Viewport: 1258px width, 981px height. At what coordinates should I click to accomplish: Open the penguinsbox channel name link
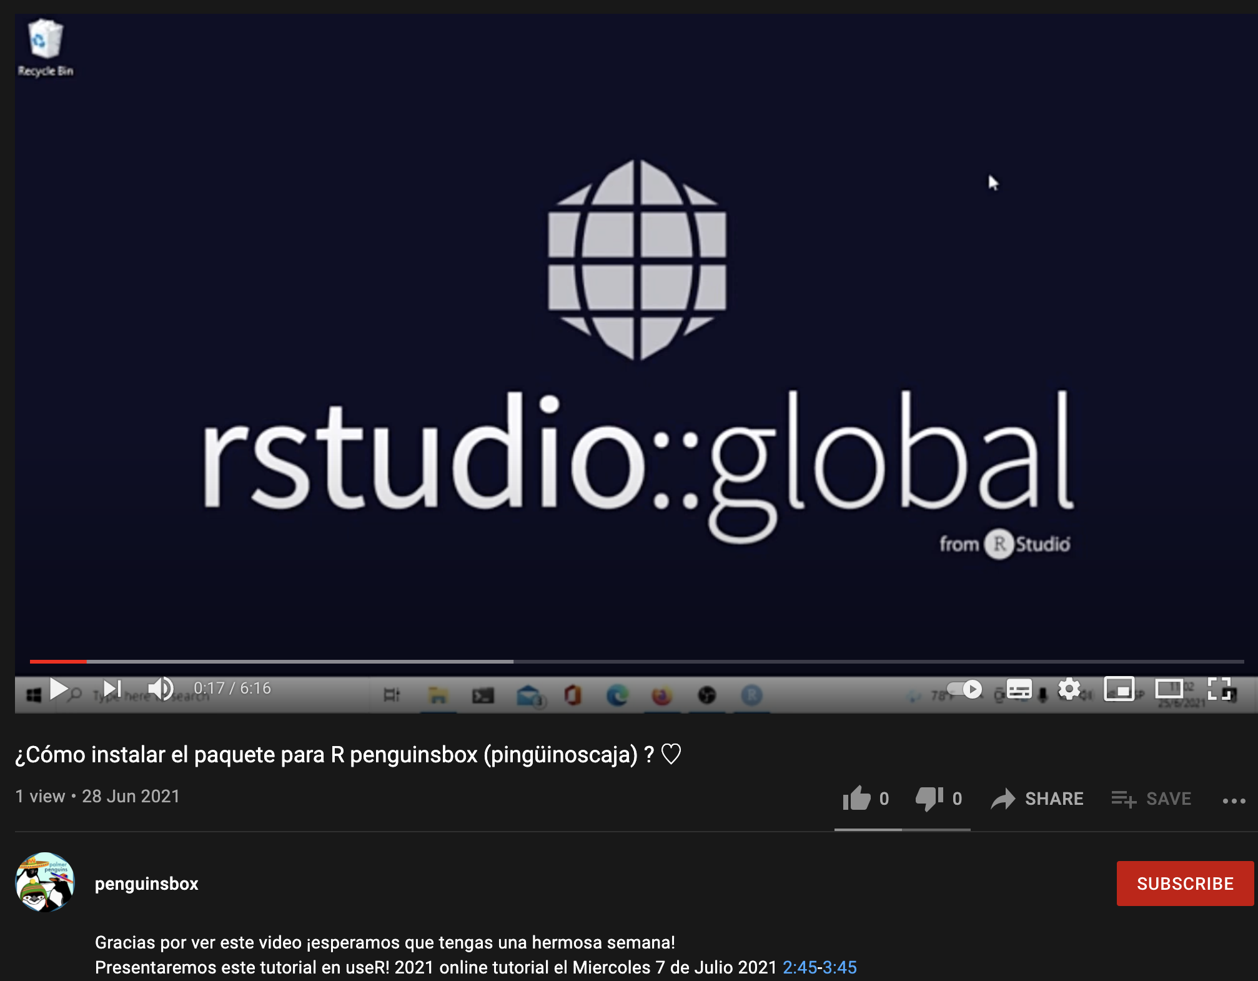point(146,884)
